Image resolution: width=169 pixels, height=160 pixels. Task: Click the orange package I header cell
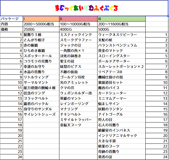point(41,19)
